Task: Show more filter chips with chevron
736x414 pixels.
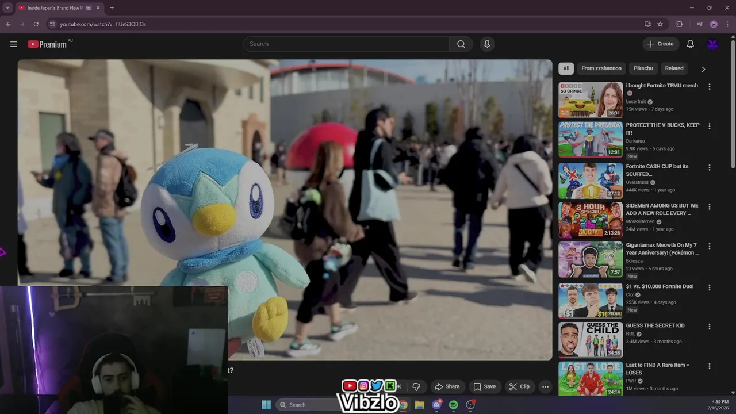Action: pyautogui.click(x=703, y=69)
